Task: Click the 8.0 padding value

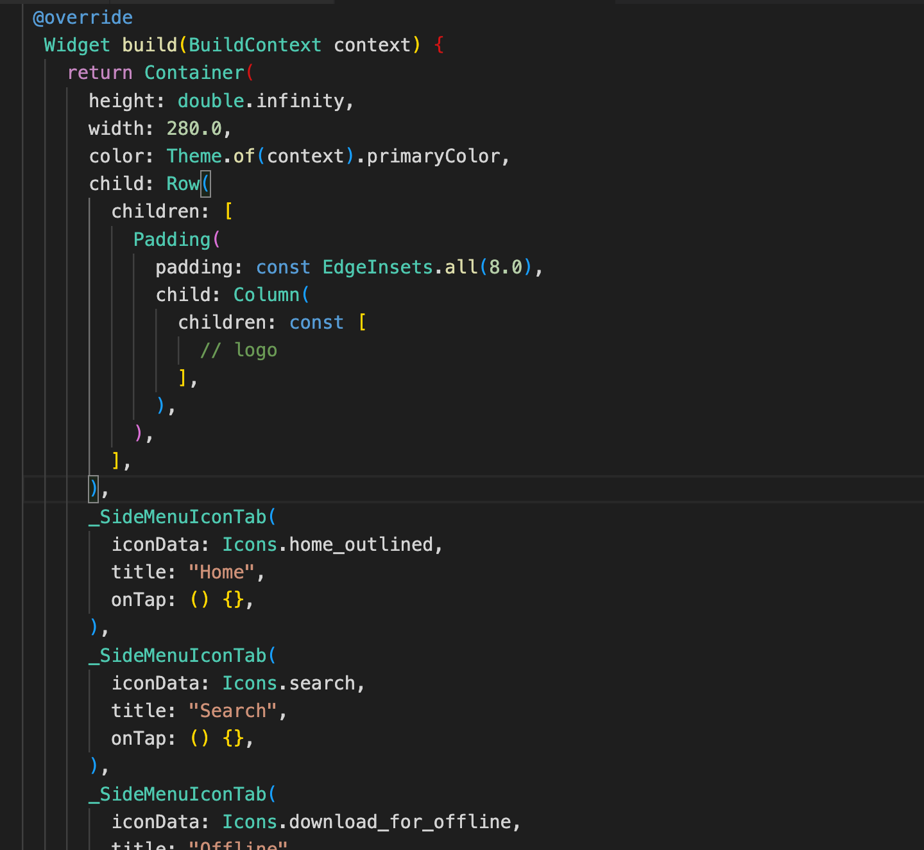Action: (x=506, y=267)
